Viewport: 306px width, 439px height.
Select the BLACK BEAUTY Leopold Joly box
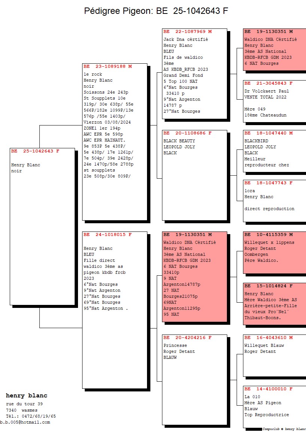(195, 175)
